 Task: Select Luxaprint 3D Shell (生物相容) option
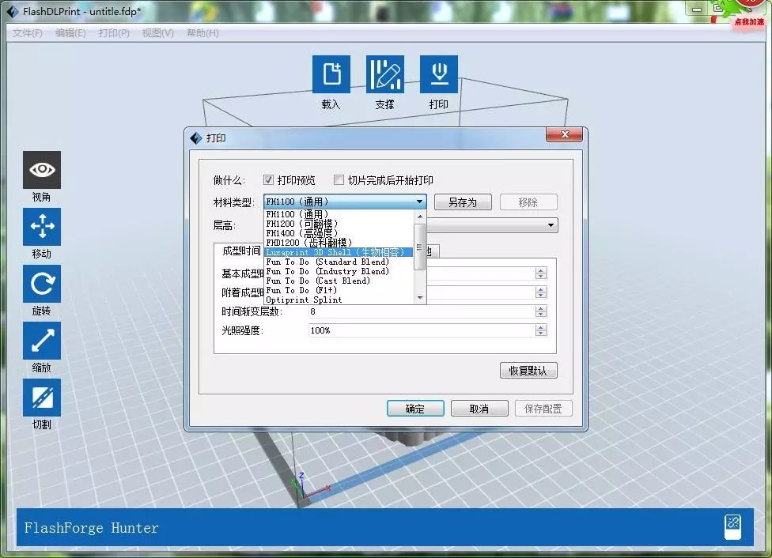pos(339,252)
